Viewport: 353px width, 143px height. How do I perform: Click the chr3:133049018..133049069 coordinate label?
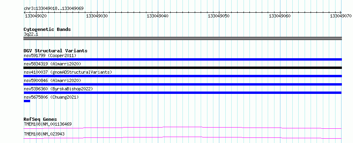pos(54,9)
